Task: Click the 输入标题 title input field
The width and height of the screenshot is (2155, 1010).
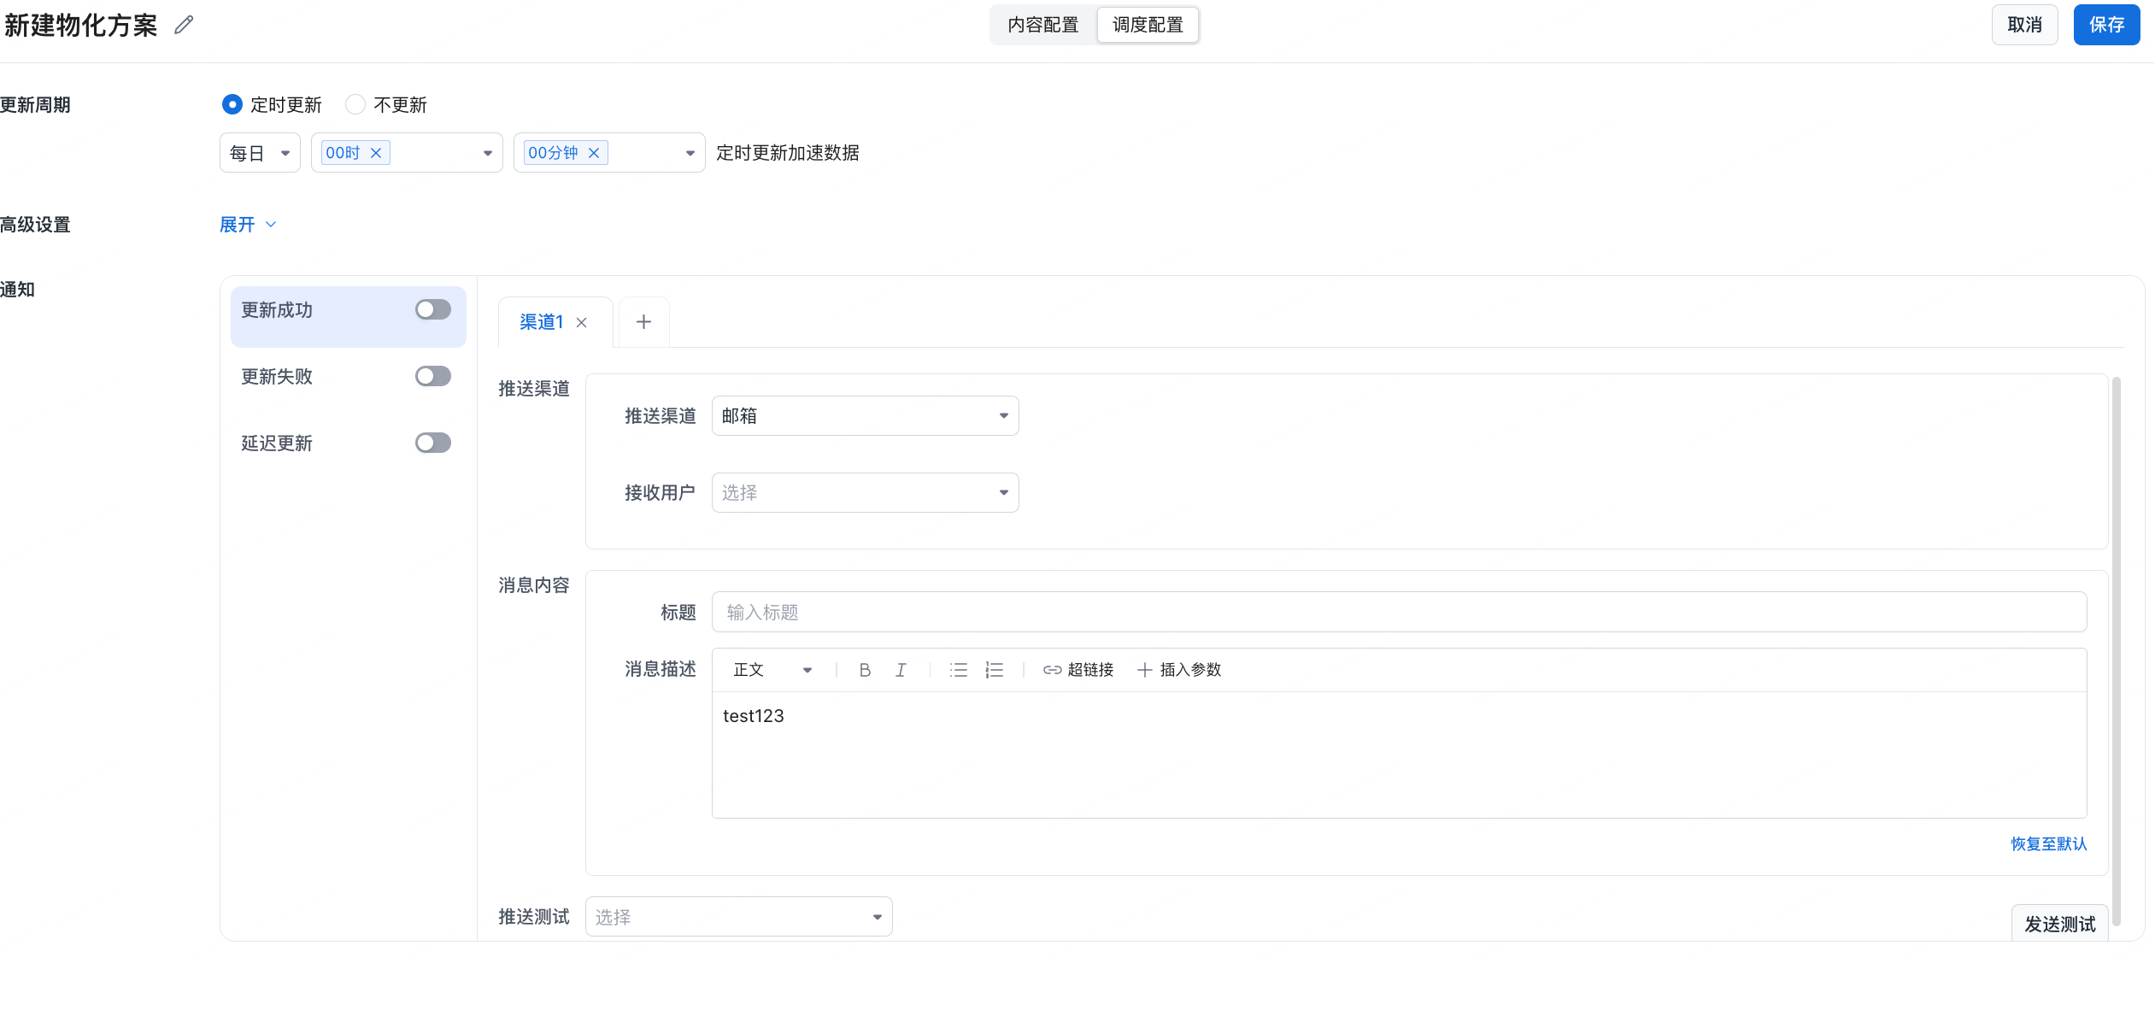Action: click(1398, 613)
